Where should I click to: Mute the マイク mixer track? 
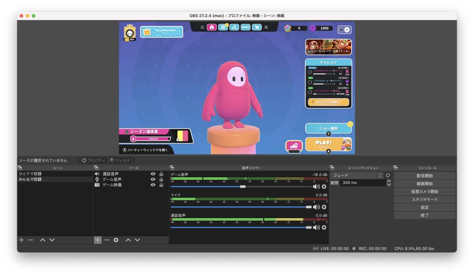pos(316,207)
